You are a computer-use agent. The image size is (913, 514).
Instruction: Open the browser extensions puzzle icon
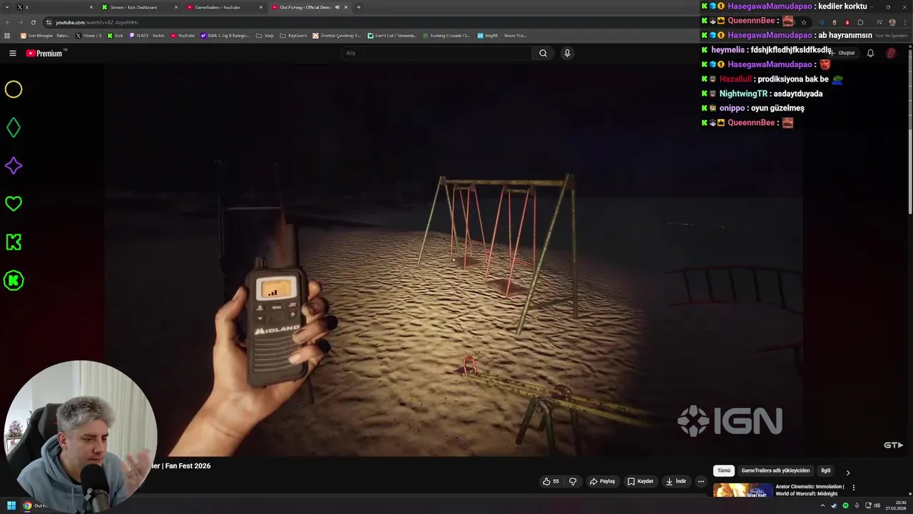pos(860,22)
